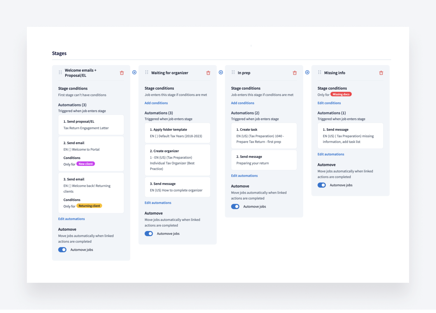This screenshot has width=436, height=313.
Task: Open "Edit automations" in Waiting for organizer
Action: (158, 202)
